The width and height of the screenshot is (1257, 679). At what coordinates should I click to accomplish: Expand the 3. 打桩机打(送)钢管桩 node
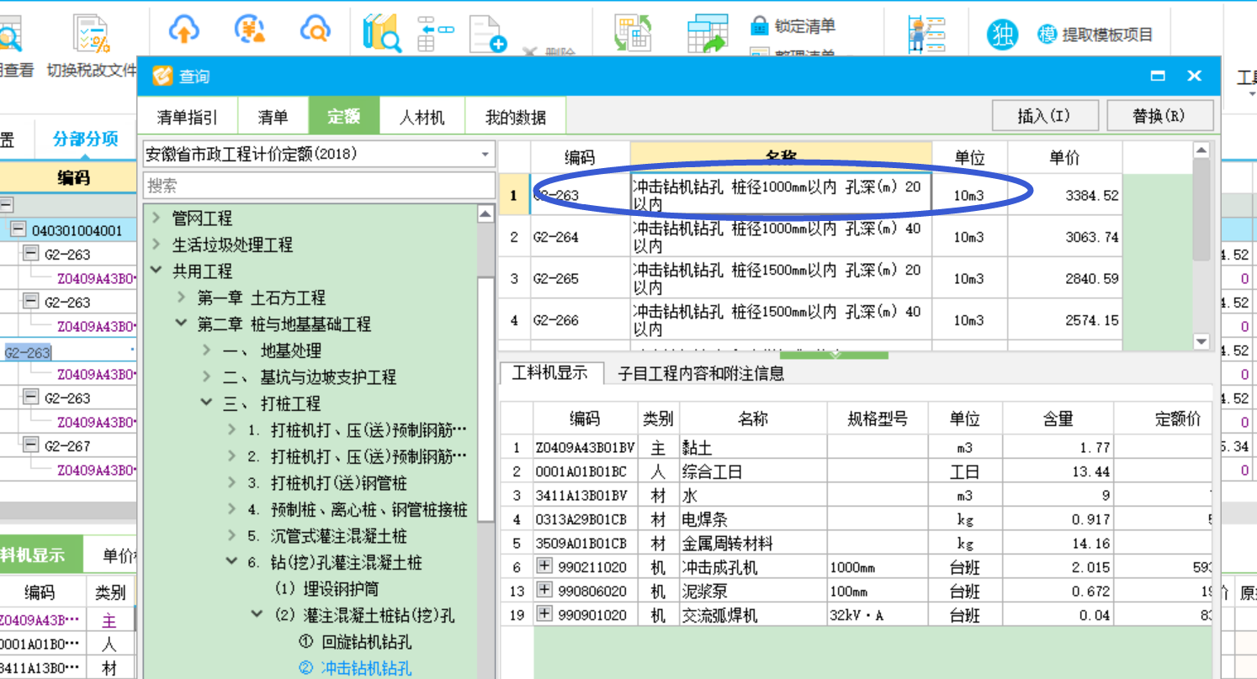232,482
